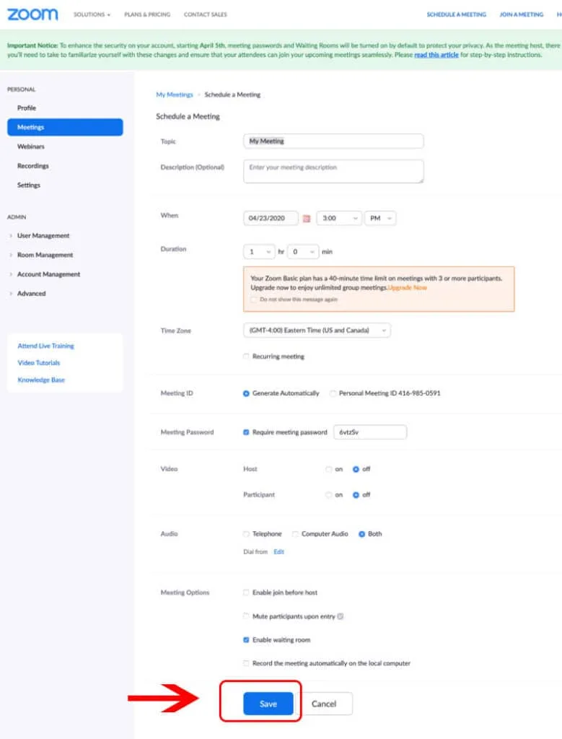Viewport: 562px width, 739px height.
Task: Click the Zoom logo
Action: click(32, 14)
